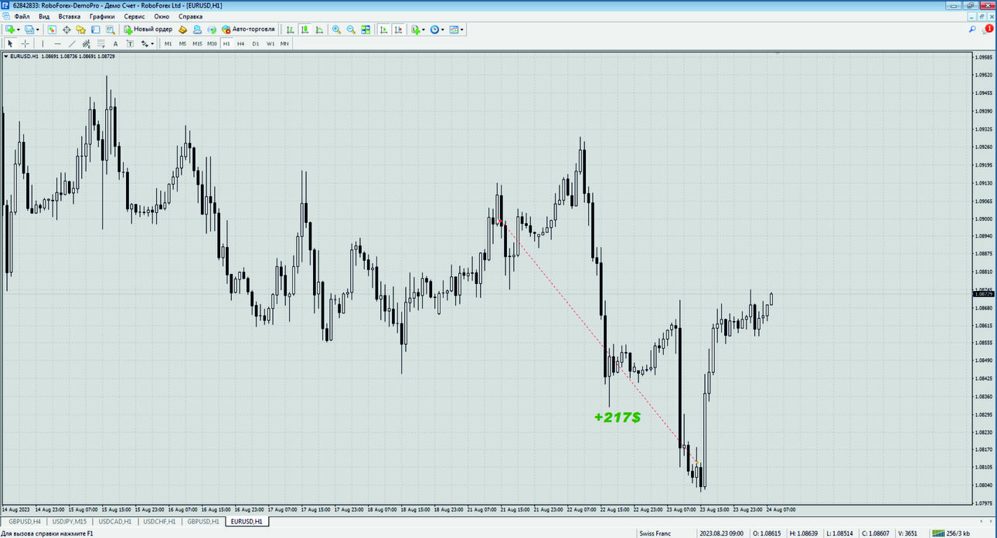The height and width of the screenshot is (538, 997).
Task: Select the Fibonacci retracement tool
Action: [100, 44]
